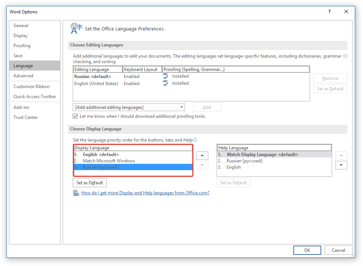Click the Office Language Preferences icon
Screen dimensions: 363x266
[76, 28]
